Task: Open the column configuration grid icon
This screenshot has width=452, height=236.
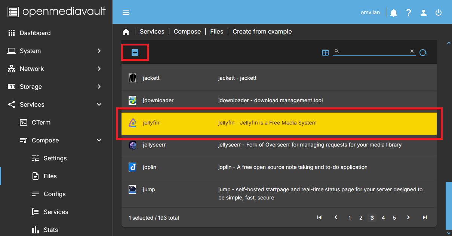Action: click(x=325, y=53)
